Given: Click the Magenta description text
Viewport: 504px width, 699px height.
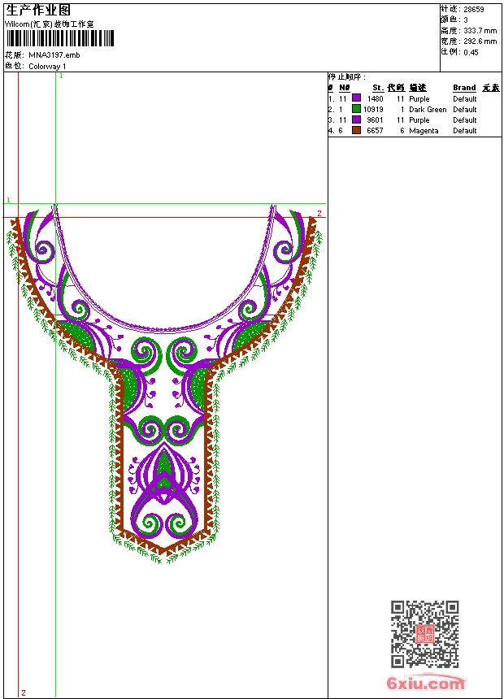Looking at the screenshot, I should point(424,131).
